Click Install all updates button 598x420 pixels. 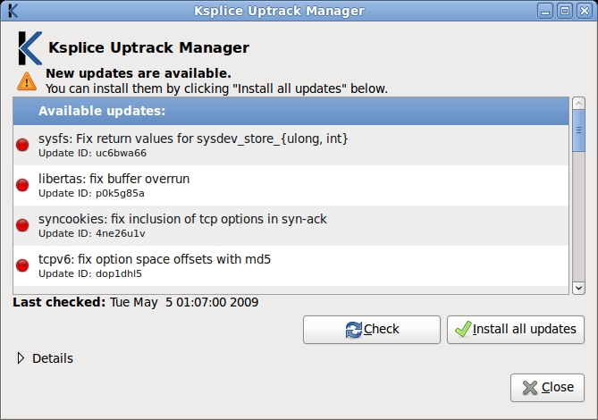(x=516, y=329)
